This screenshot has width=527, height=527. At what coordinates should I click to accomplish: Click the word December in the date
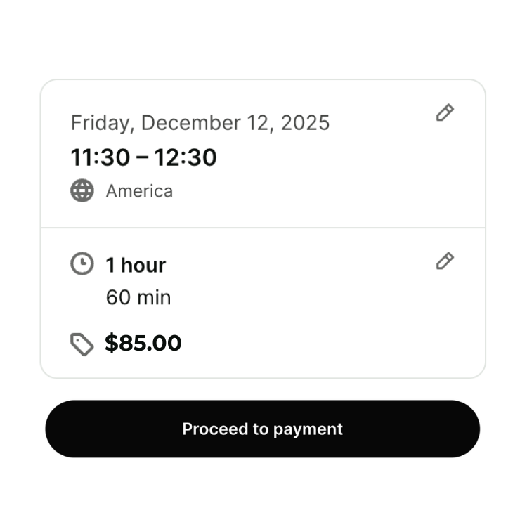[190, 123]
